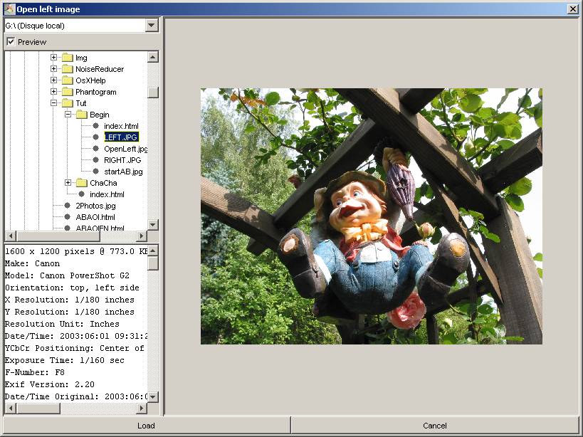Image resolution: width=583 pixels, height=437 pixels.
Task: Select the OpenLeft.jpg file
Action: coord(126,149)
